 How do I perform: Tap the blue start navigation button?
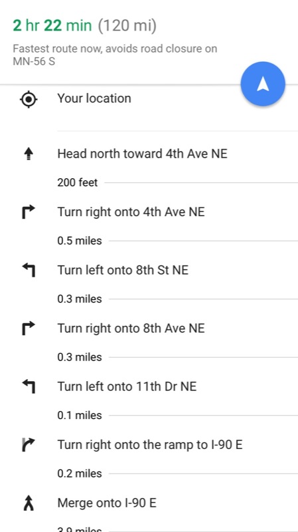tap(263, 84)
